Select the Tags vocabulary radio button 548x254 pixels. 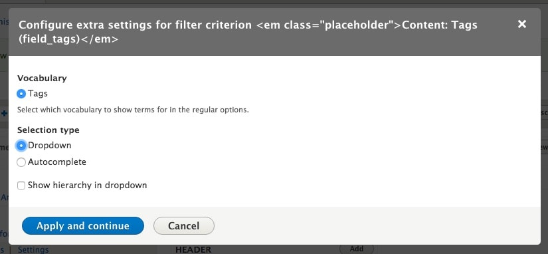coord(21,94)
